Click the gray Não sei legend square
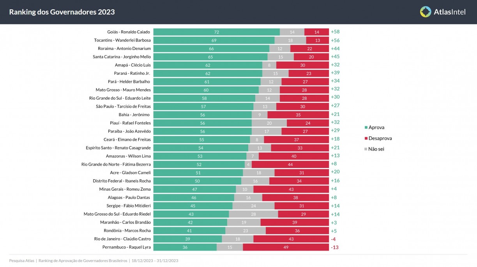Viewport: 477px width, 267px height. click(x=366, y=149)
